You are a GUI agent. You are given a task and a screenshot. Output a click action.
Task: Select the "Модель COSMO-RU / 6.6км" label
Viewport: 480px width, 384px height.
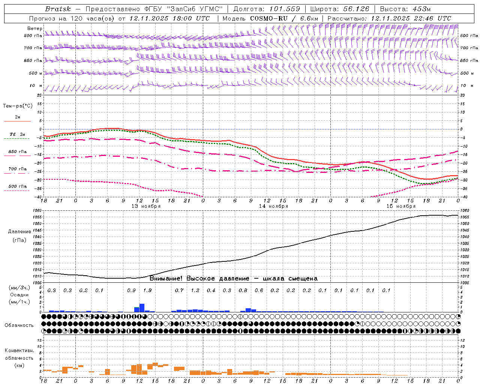(x=270, y=18)
